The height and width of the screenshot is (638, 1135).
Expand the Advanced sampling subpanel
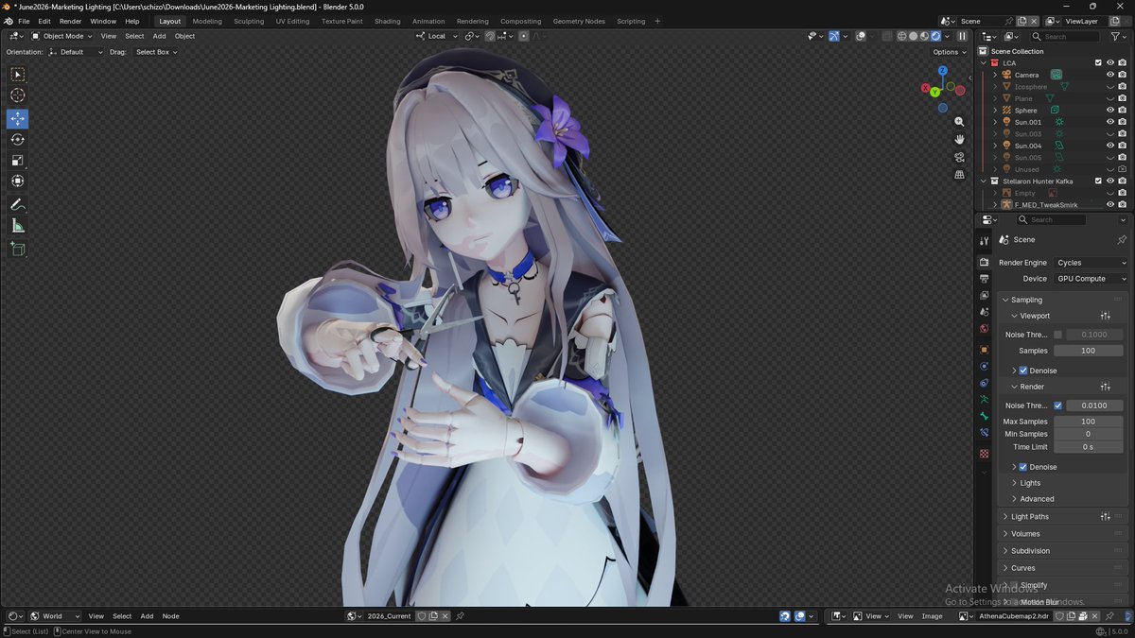pyautogui.click(x=1037, y=499)
